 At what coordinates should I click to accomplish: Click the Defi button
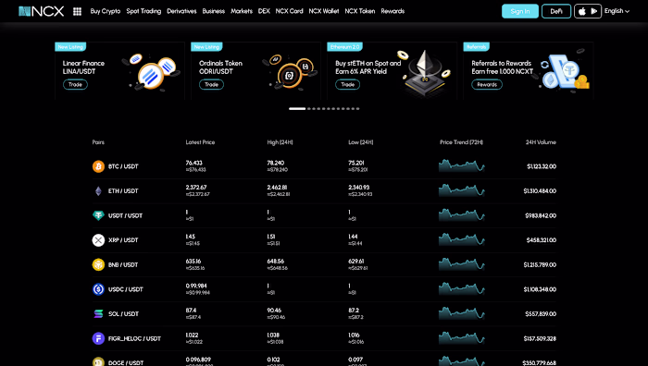click(x=556, y=11)
